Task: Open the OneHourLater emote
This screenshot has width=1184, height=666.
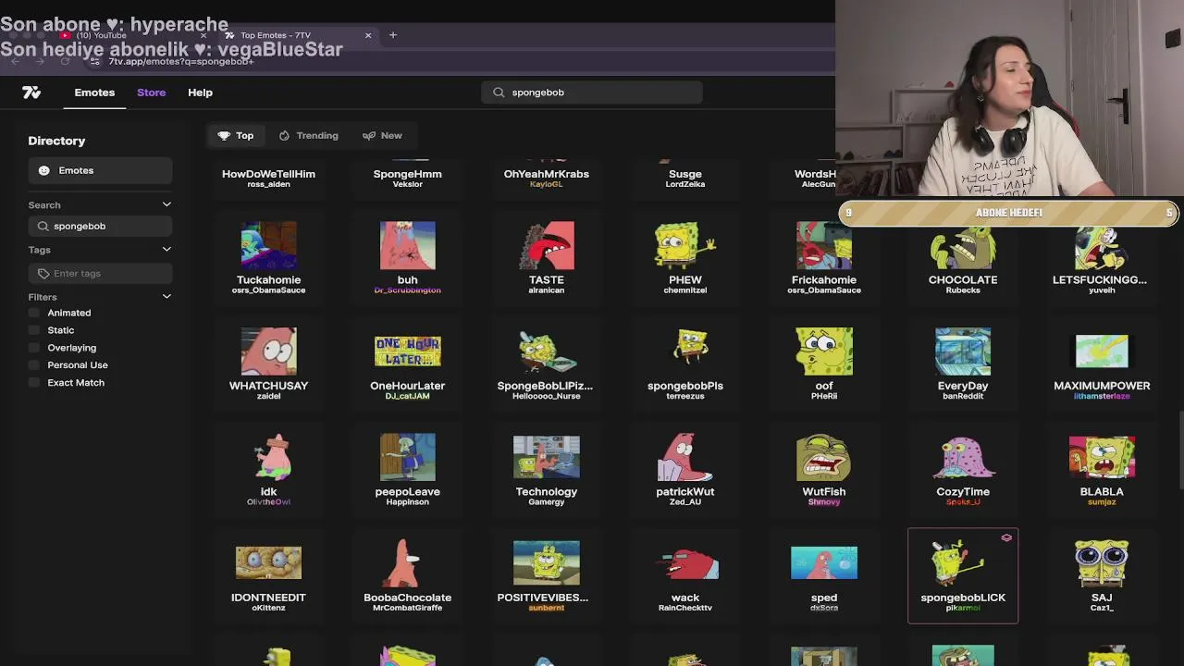Action: [407, 364]
